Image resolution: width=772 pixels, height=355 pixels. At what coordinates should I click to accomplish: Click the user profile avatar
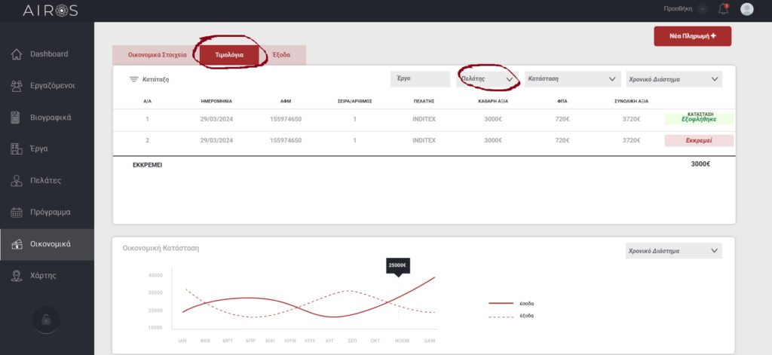[x=747, y=9]
